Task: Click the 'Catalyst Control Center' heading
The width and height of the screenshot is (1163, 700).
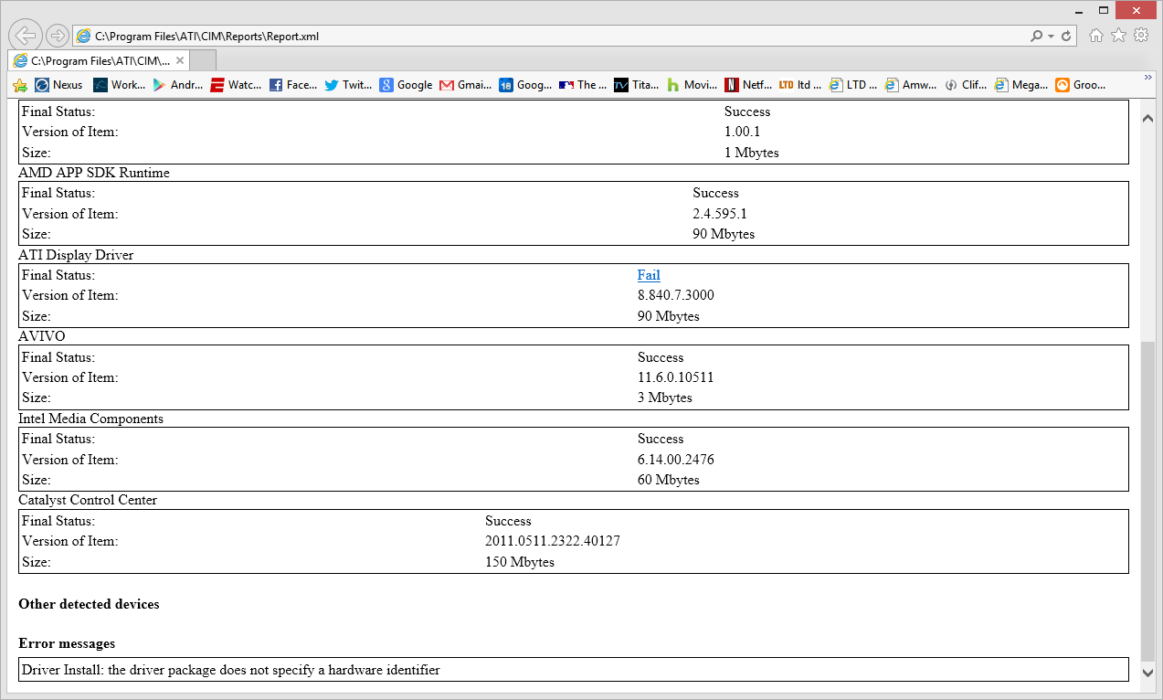Action: click(x=88, y=500)
